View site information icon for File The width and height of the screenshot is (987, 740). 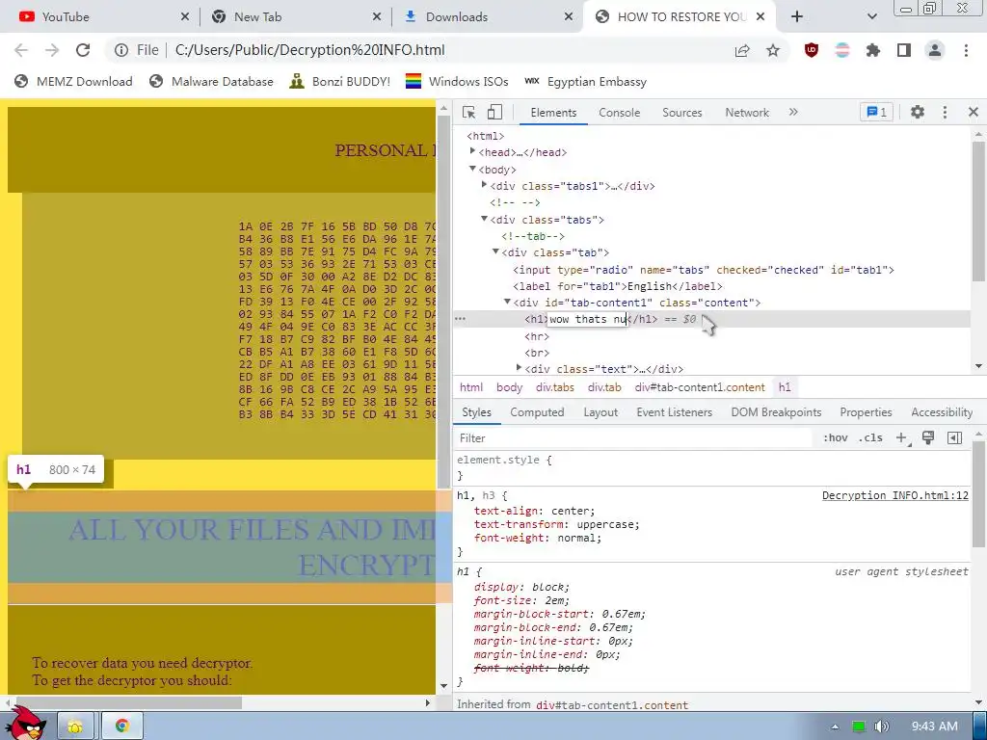click(x=121, y=50)
